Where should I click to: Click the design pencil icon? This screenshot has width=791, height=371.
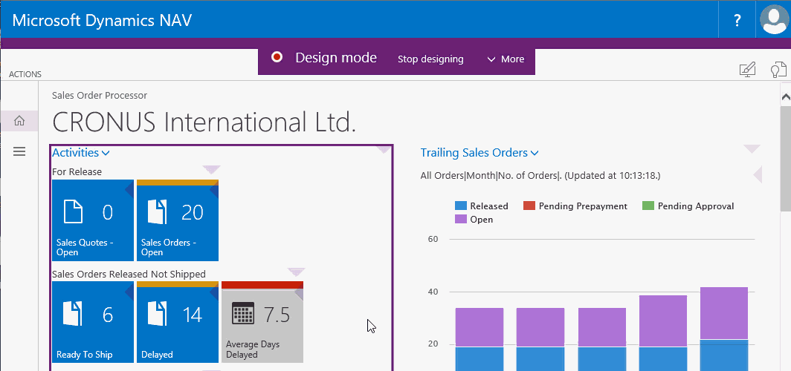[x=747, y=70]
